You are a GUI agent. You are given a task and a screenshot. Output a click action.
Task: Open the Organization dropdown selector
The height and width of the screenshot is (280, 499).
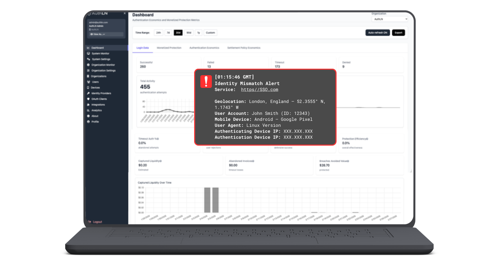click(x=390, y=19)
